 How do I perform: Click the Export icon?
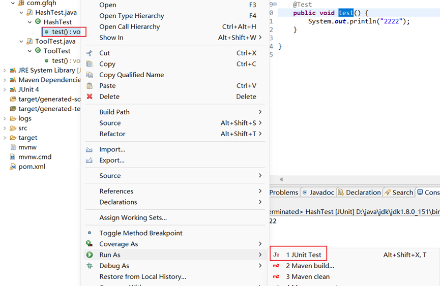tap(89, 160)
